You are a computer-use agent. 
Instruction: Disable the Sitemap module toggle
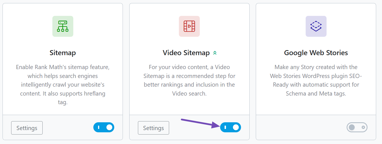[x=104, y=128]
